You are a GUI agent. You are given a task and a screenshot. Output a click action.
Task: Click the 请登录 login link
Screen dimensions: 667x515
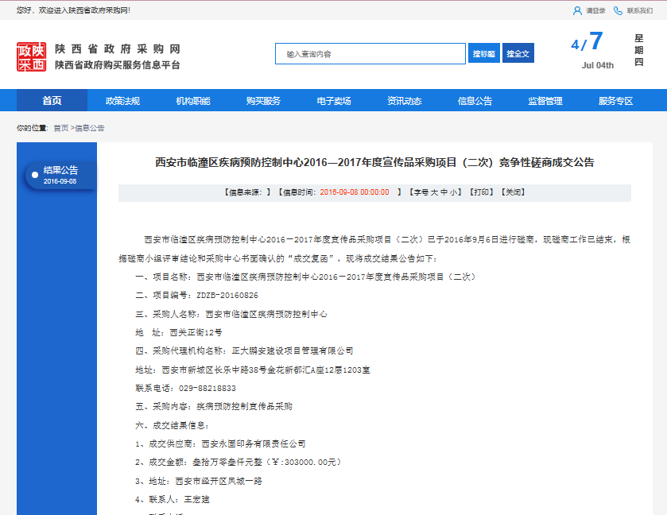tap(595, 10)
